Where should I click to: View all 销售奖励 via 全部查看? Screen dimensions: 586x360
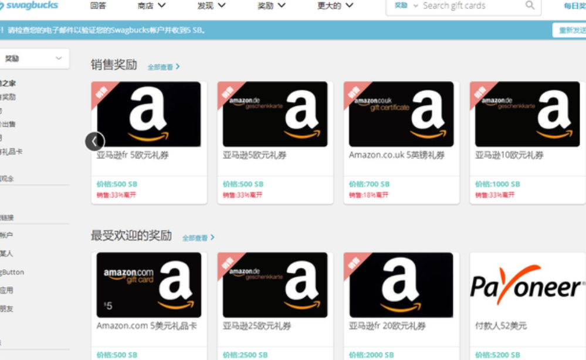(x=164, y=67)
